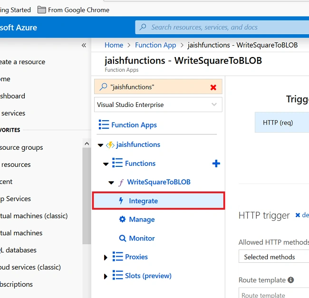Select Functions in the tree

point(140,163)
